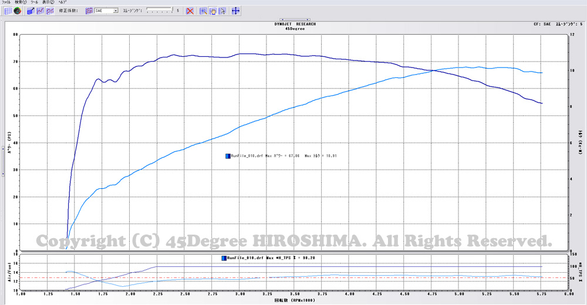The height and width of the screenshot is (305, 587).
Task: Click the blue four-arrow crosshair icon
Action: [x=235, y=11]
